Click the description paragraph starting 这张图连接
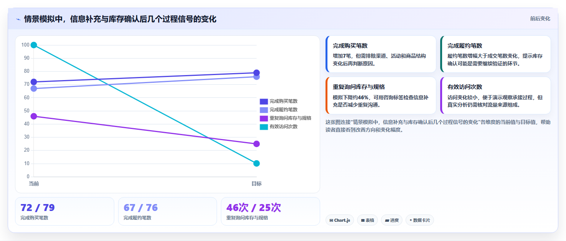 (x=438, y=126)
